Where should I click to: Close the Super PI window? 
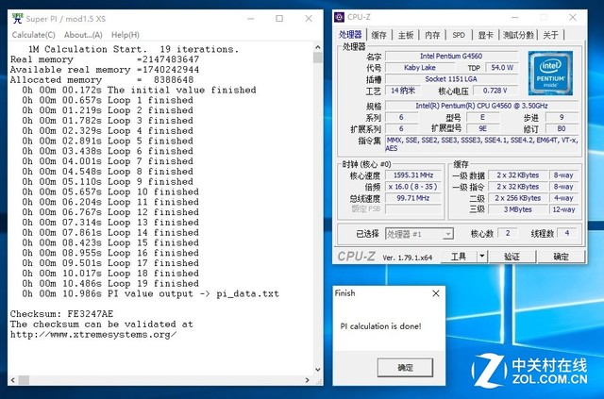(x=309, y=19)
